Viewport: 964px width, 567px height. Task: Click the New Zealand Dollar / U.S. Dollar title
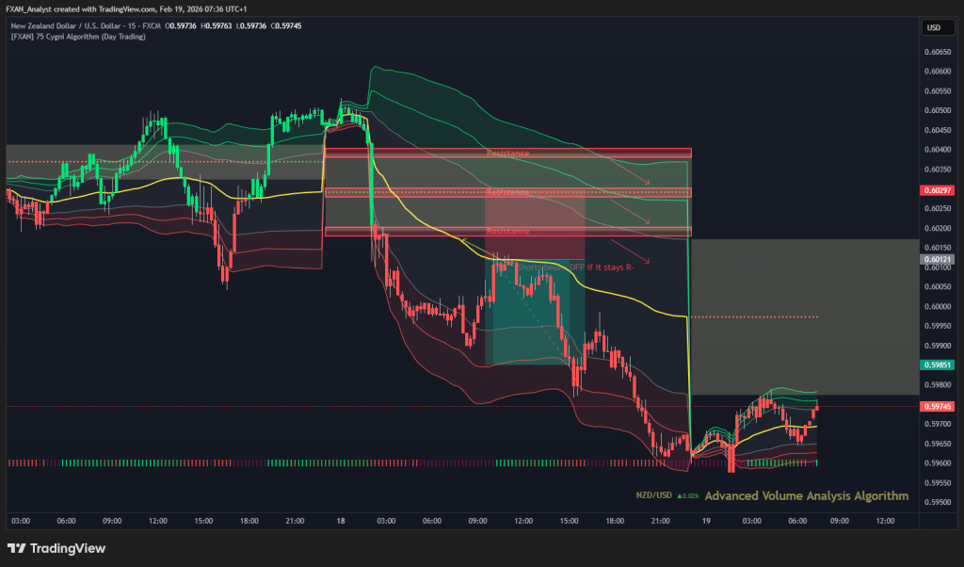tap(87, 25)
